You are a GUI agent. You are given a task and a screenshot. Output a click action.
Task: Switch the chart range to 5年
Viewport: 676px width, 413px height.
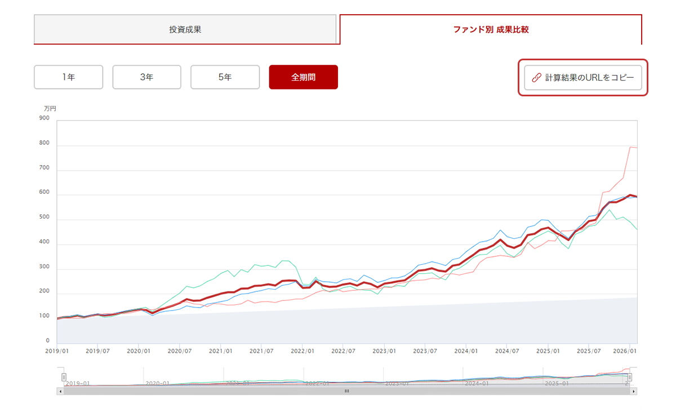(x=225, y=77)
